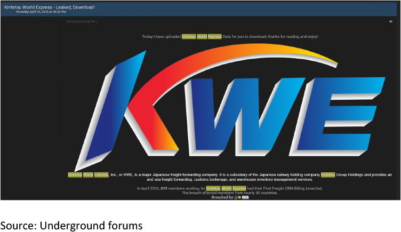Click the 04-25-2024 post timestamp above the message

tap(81, 22)
